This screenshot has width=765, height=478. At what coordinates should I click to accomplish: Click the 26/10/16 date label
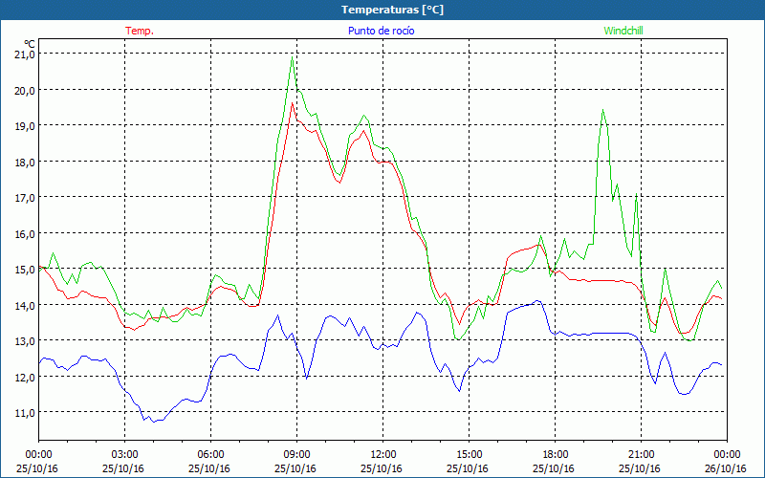(726, 468)
